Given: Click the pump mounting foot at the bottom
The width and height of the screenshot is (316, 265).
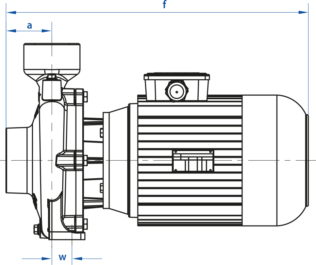Looking at the screenshot, I should [67, 236].
